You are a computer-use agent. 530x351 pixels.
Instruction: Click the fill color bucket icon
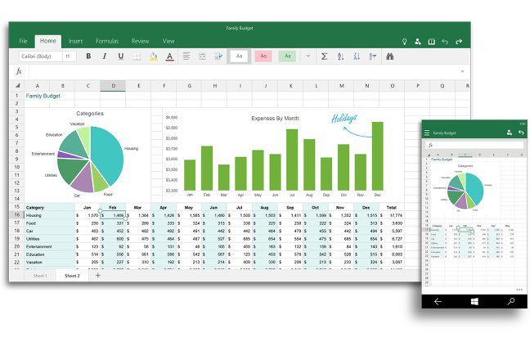click(153, 56)
